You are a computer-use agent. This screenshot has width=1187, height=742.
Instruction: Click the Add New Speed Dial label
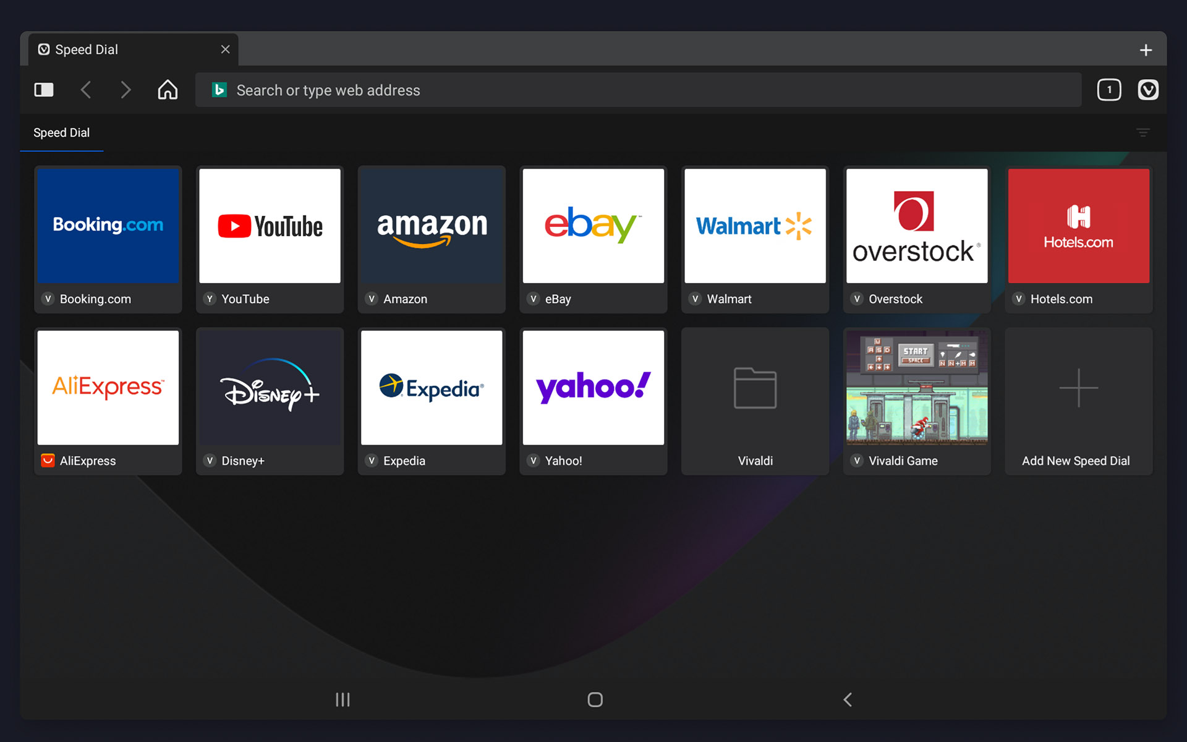pos(1076,461)
